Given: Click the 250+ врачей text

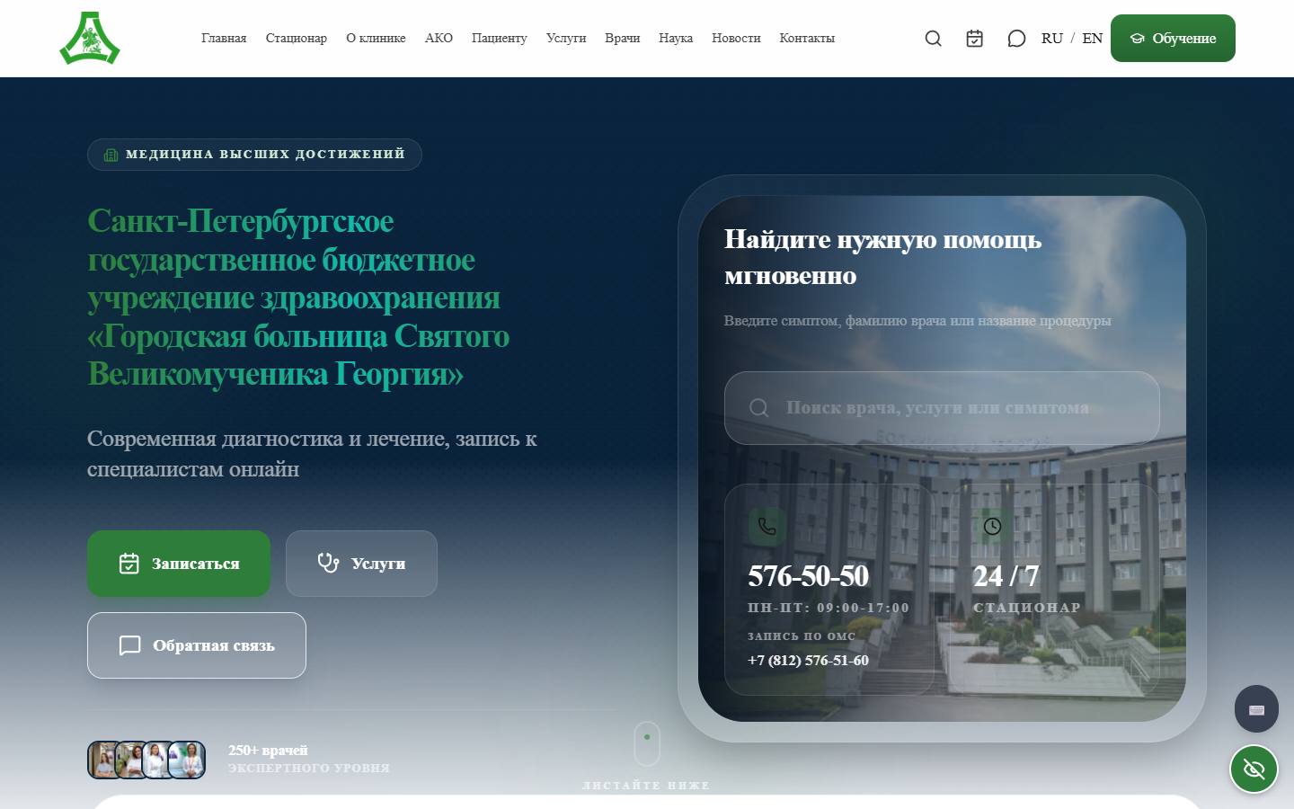Looking at the screenshot, I should (x=268, y=751).
